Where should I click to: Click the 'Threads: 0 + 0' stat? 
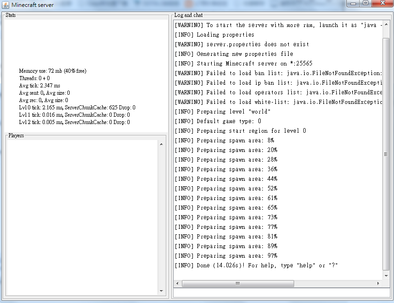pos(34,78)
